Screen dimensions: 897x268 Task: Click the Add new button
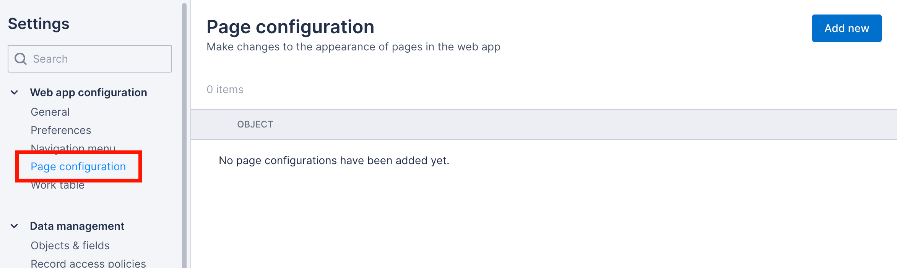click(x=847, y=28)
